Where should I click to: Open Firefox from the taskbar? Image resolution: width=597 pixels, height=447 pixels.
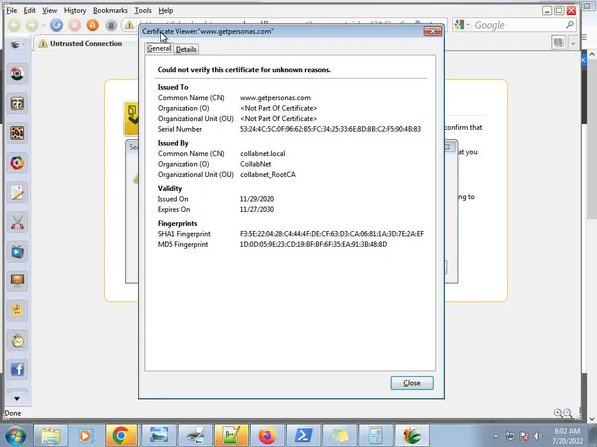[267, 435]
